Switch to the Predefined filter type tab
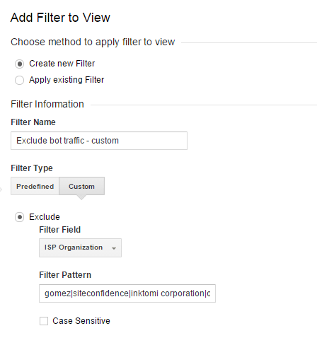The height and width of the screenshot is (338, 317). [35, 186]
